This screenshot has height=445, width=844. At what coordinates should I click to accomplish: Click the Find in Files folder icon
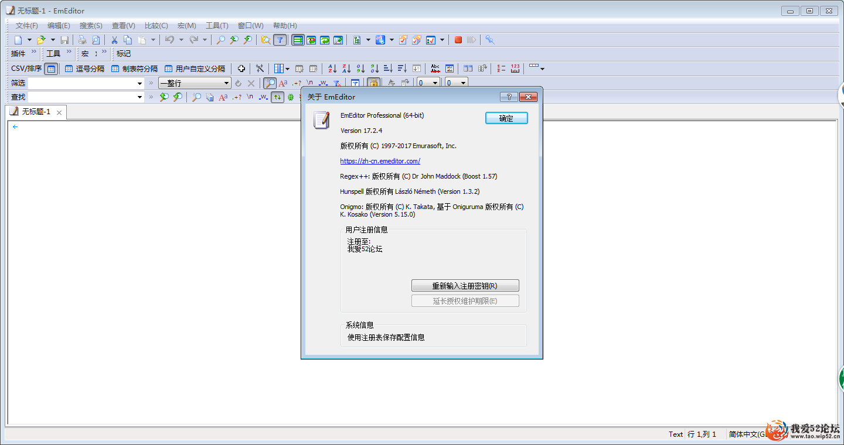click(x=266, y=40)
